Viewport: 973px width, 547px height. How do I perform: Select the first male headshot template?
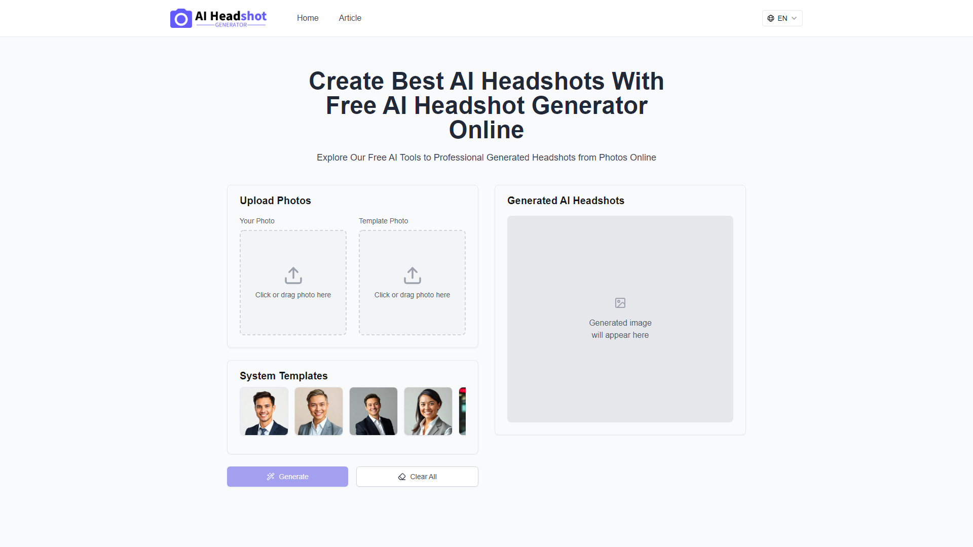264,411
